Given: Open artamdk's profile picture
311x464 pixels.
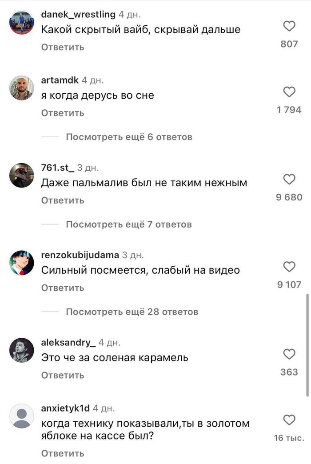Looking at the screenshot, I should pos(22,88).
